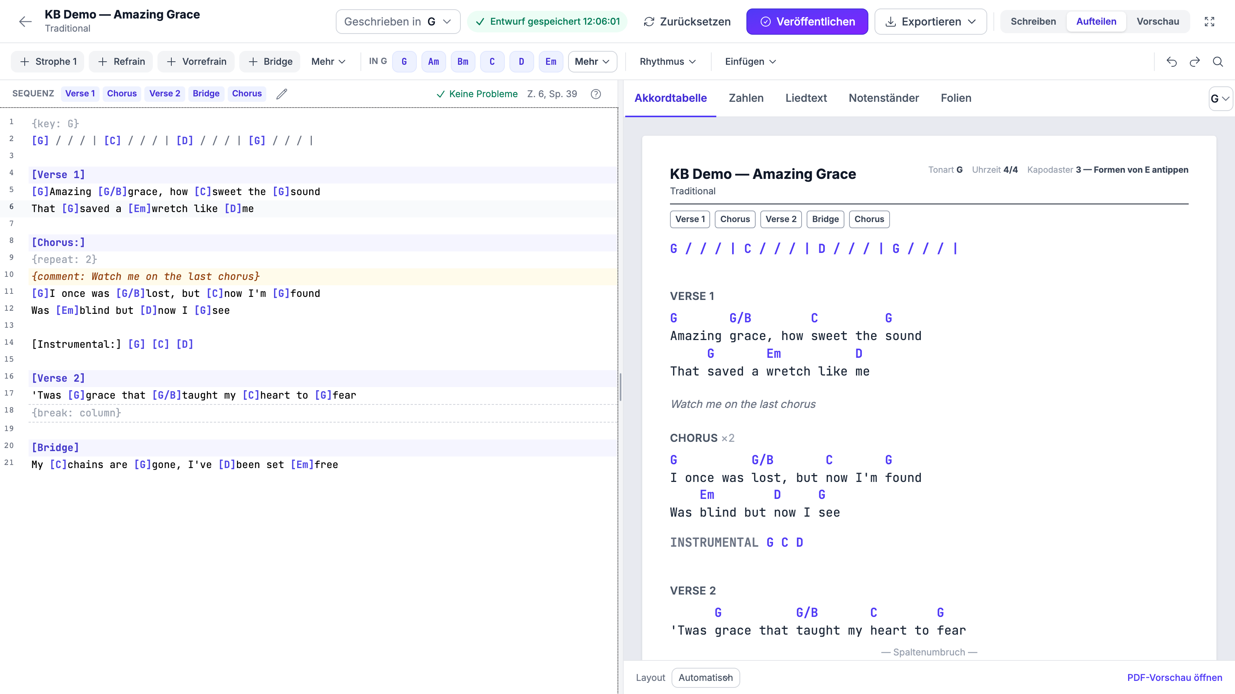Viewport: 1235px width, 694px height.
Task: Select Bridge chip in the sequence bar
Action: (206, 93)
